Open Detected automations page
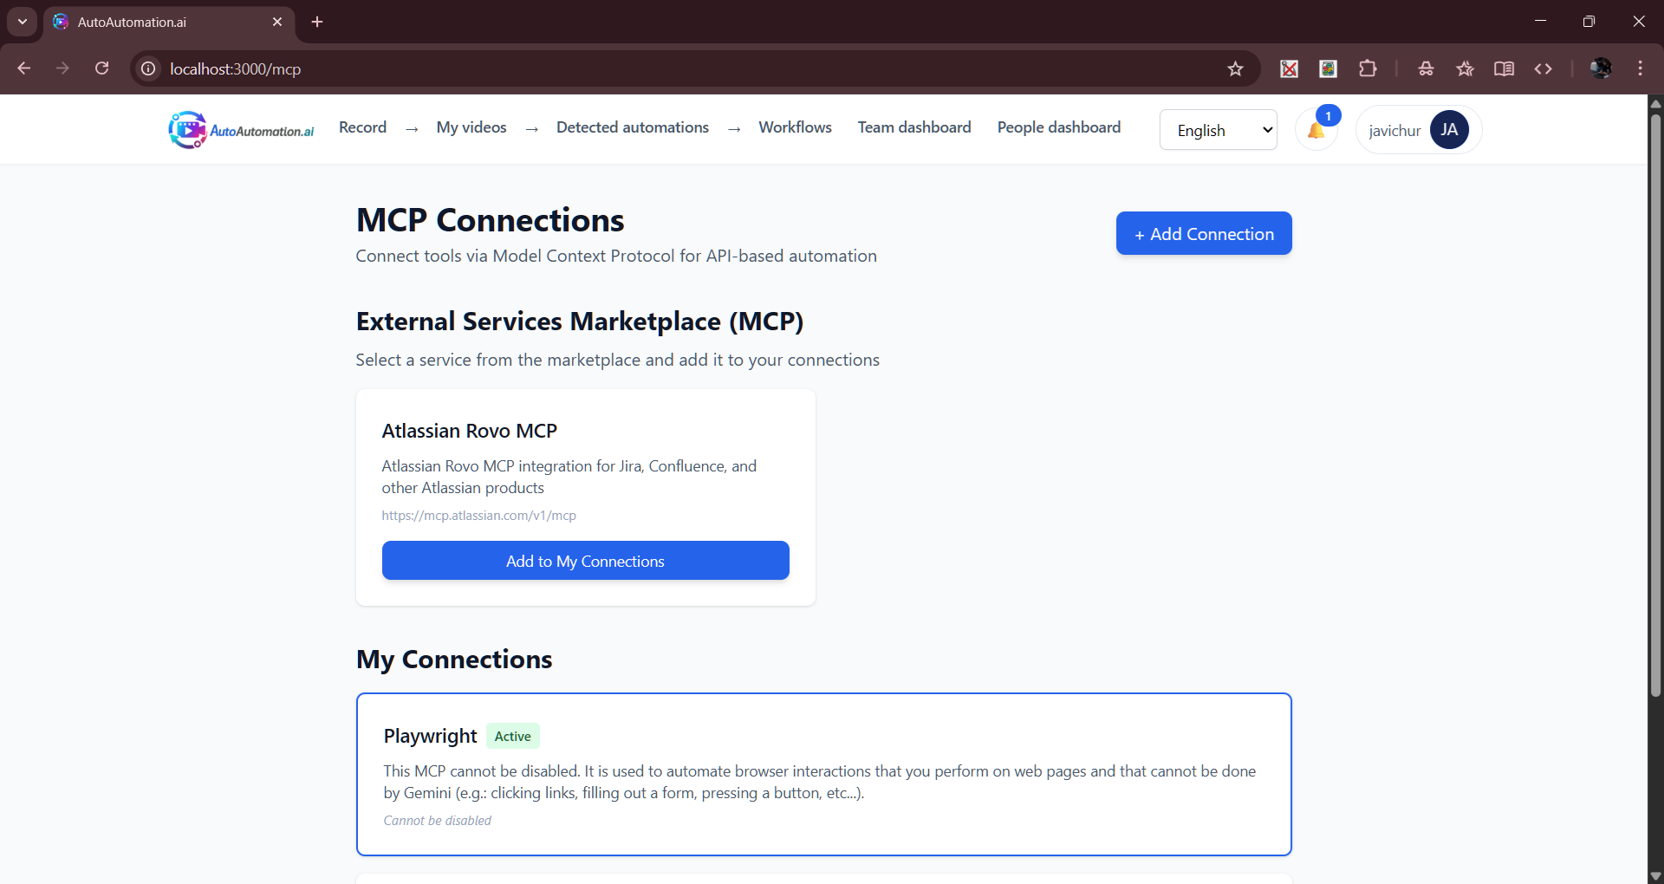 [632, 127]
